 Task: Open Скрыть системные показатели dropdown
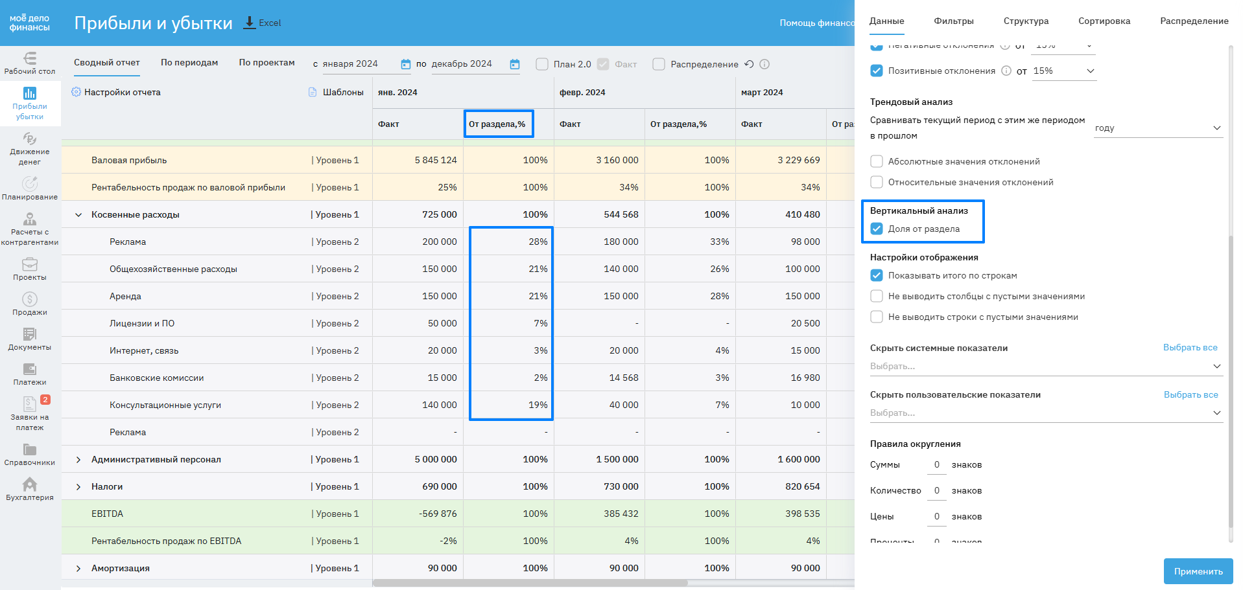tap(1045, 367)
